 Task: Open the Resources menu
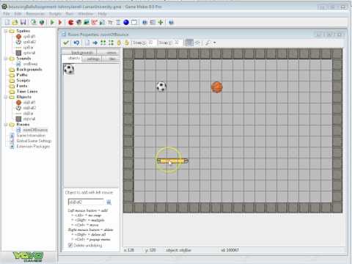(x=35, y=14)
